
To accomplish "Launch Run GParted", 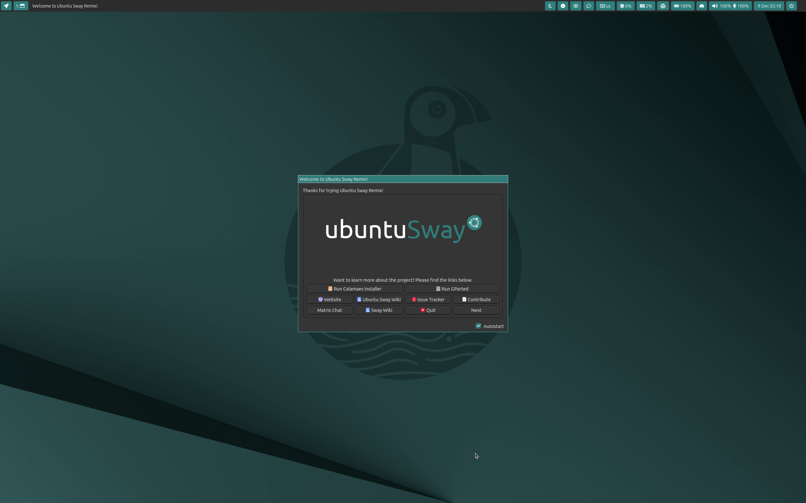I will (452, 288).
